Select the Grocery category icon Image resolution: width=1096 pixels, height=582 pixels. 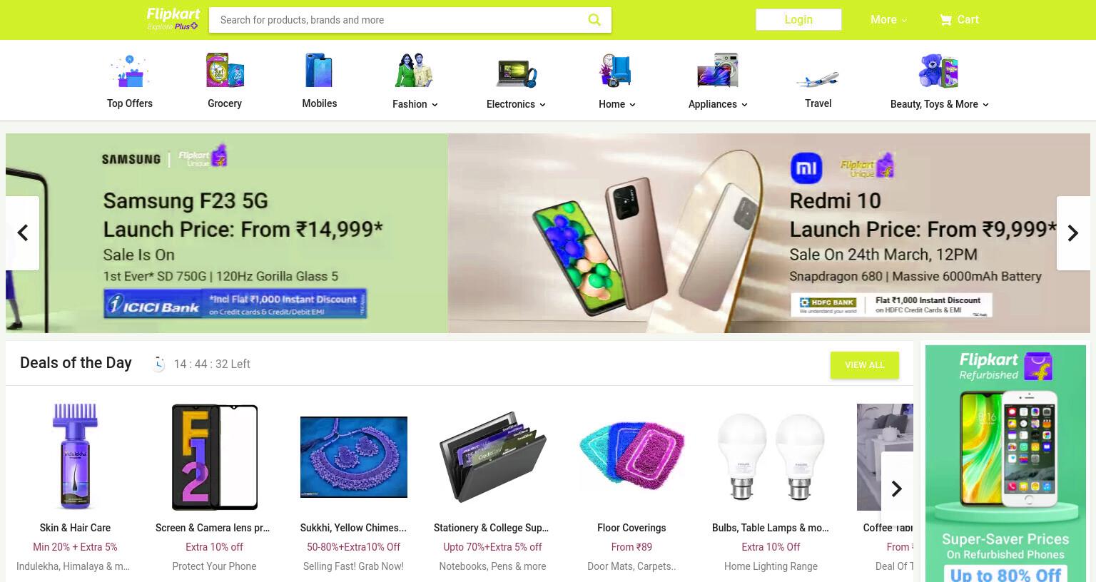coord(225,71)
